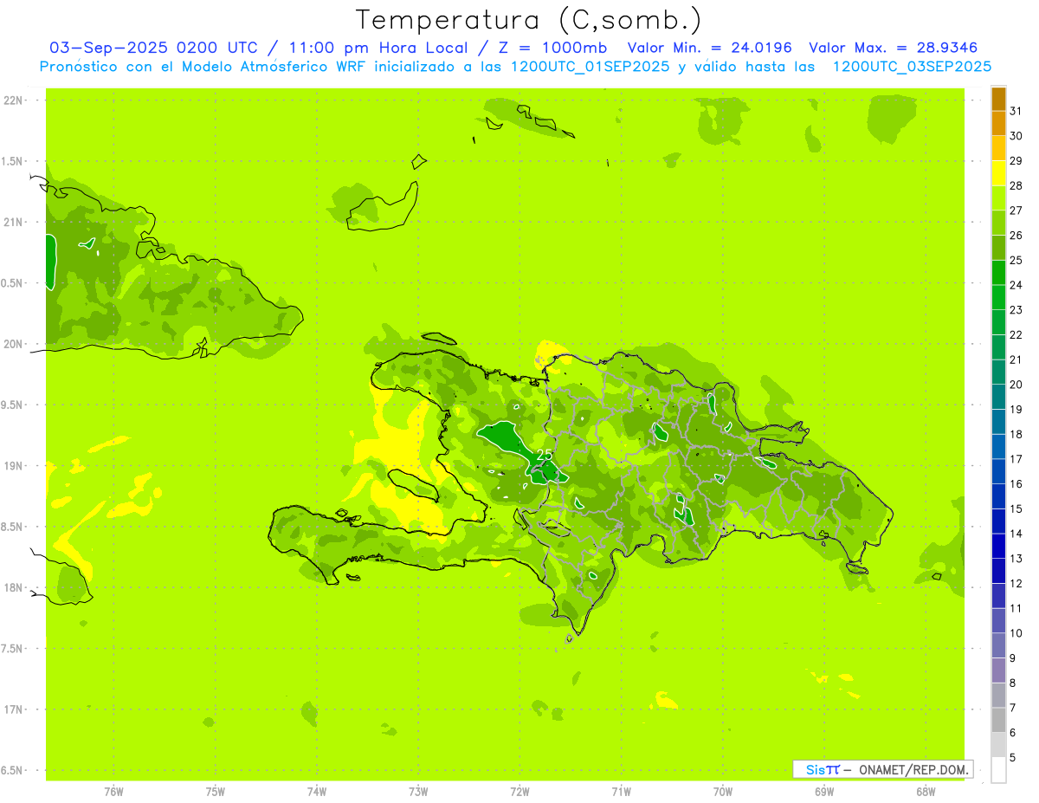Click the colorbar label "21"

(x=1016, y=359)
